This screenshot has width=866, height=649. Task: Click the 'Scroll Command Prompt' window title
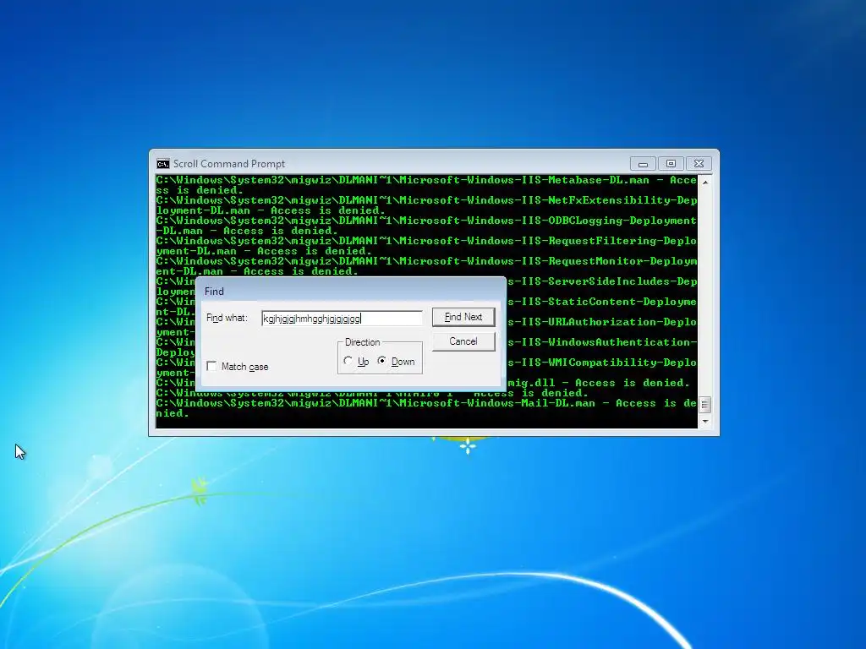click(229, 164)
